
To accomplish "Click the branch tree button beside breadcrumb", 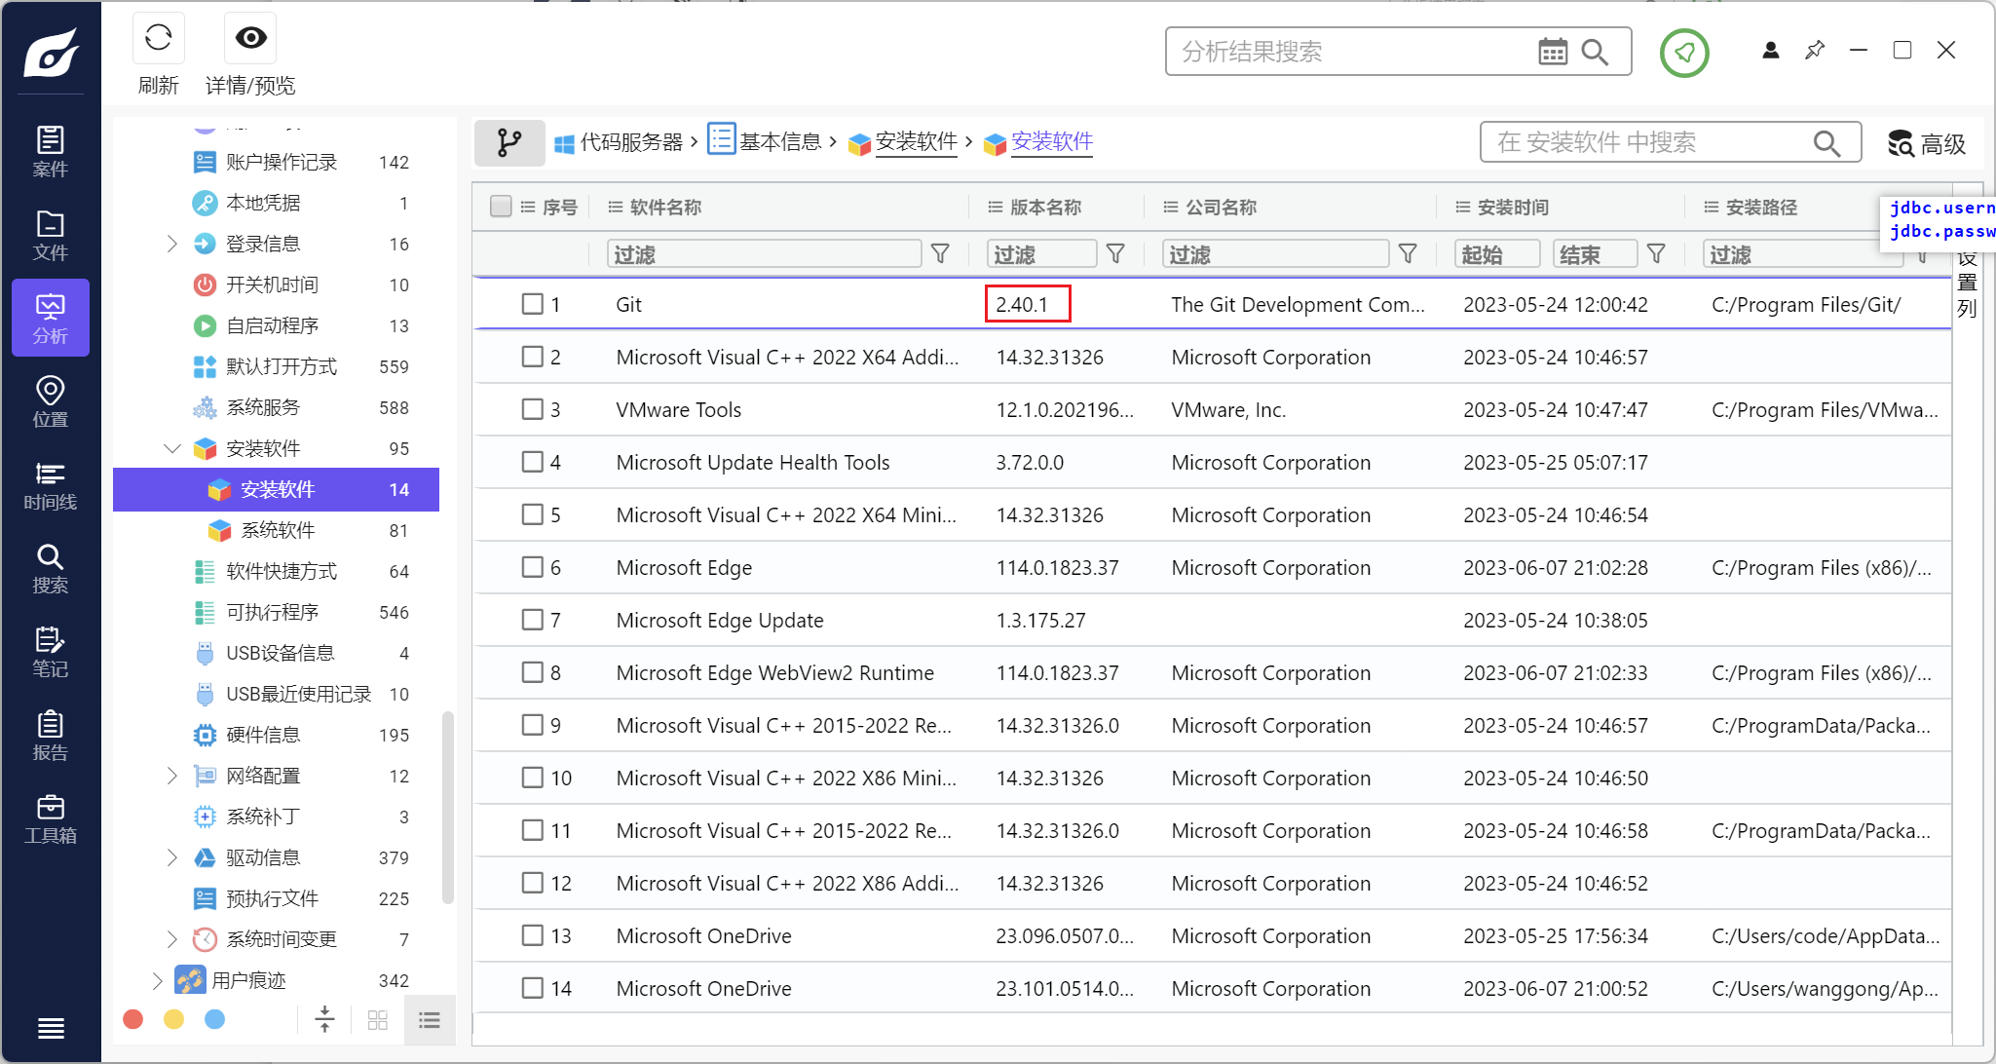I will click(x=509, y=142).
